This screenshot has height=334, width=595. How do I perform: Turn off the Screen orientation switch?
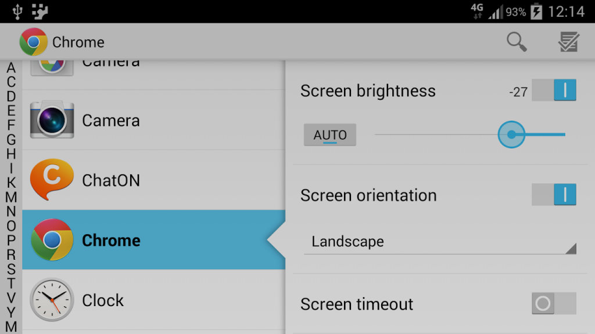554,195
